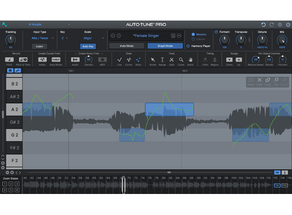Toggle Harmony Player power button
This screenshot has height=215, width=292.
188,46
